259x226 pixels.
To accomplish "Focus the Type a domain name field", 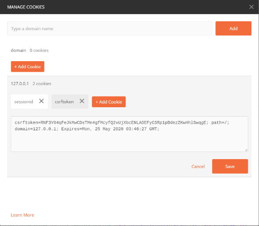I will [110, 28].
